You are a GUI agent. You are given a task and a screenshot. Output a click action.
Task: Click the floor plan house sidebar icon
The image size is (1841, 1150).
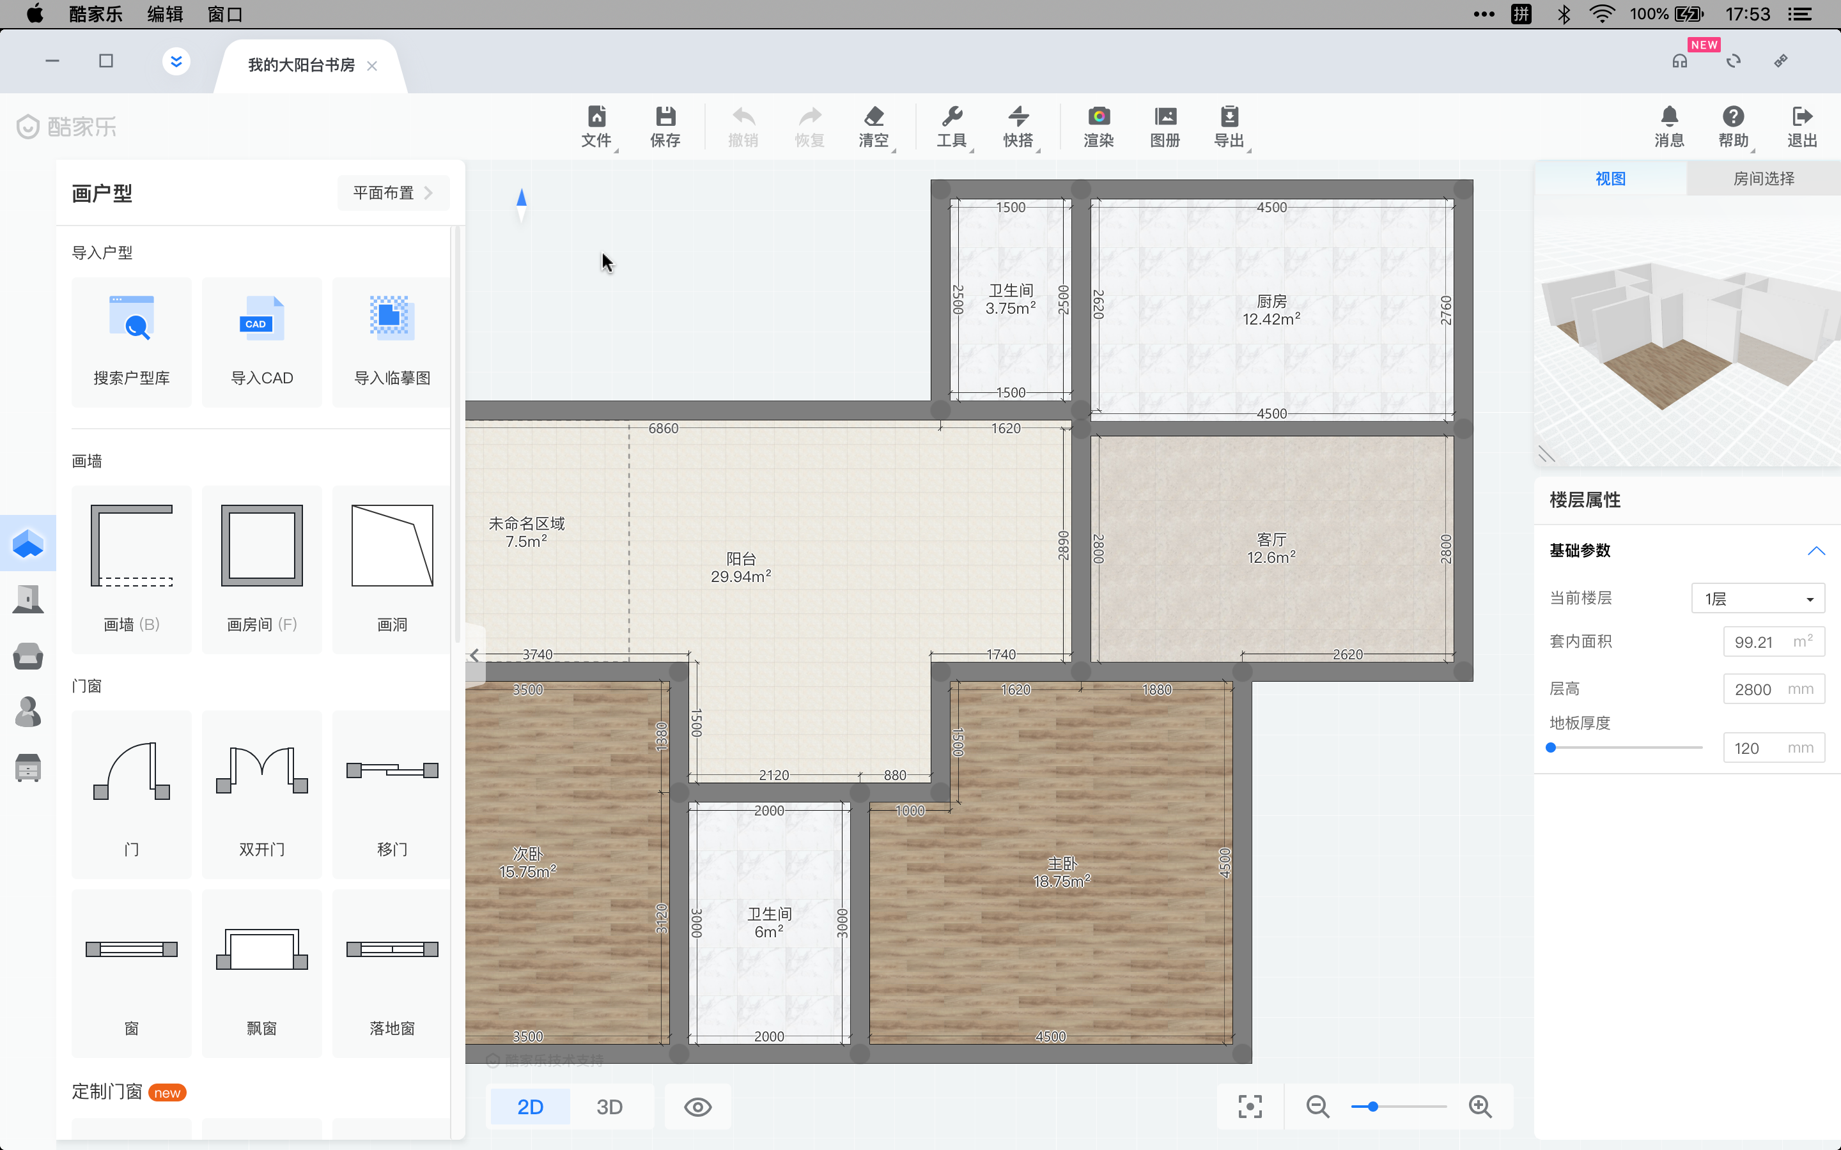point(28,543)
